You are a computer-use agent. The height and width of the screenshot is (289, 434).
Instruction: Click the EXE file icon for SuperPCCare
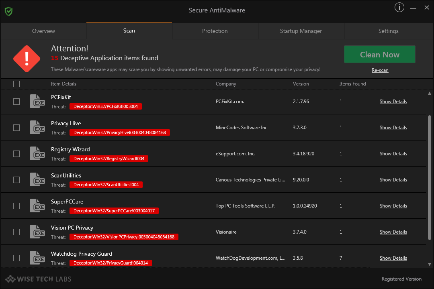(x=37, y=206)
